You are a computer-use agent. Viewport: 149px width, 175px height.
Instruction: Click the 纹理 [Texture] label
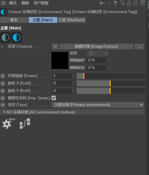pyautogui.click(x=20, y=46)
